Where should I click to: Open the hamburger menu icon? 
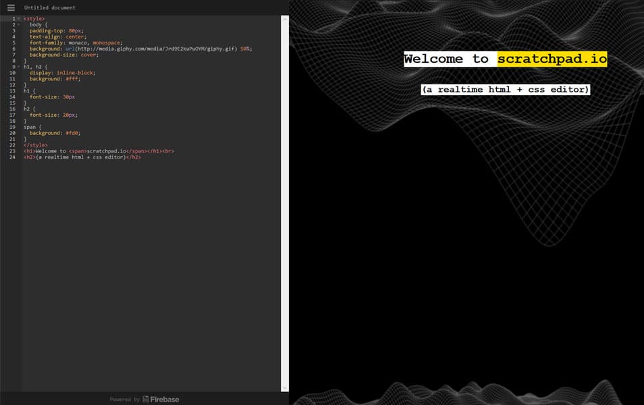tap(10, 7)
